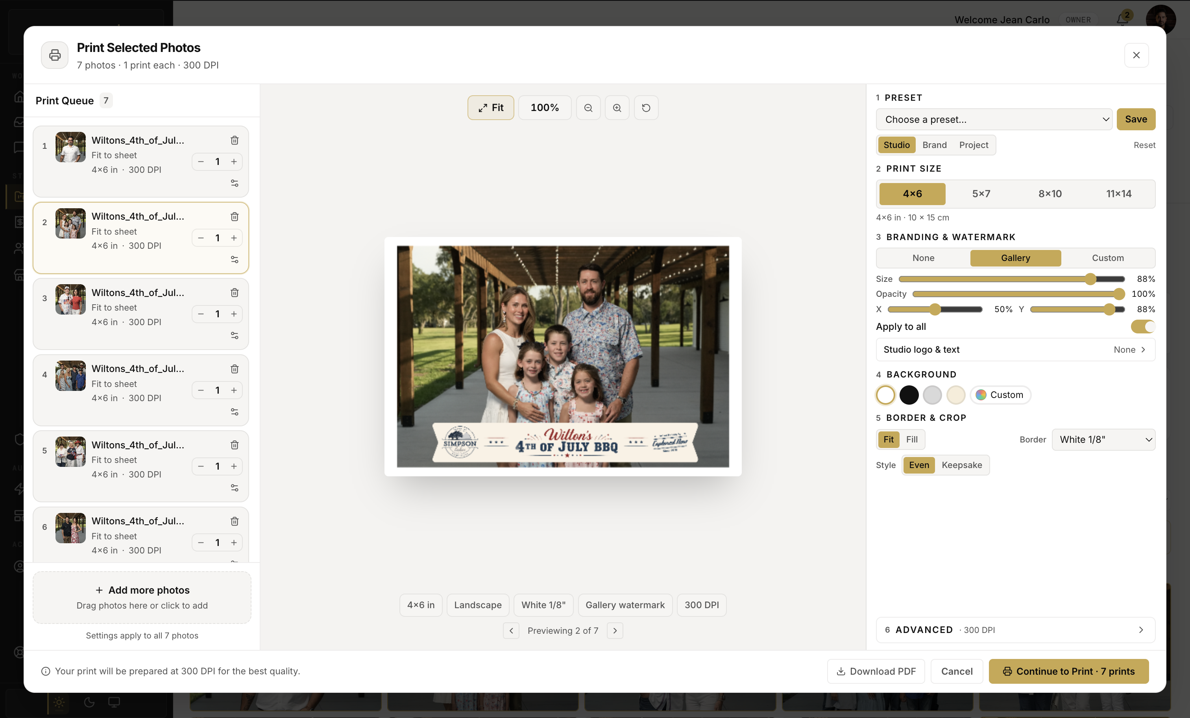Open per-photo settings sliders for photo 3
1190x718 pixels.
(234, 335)
